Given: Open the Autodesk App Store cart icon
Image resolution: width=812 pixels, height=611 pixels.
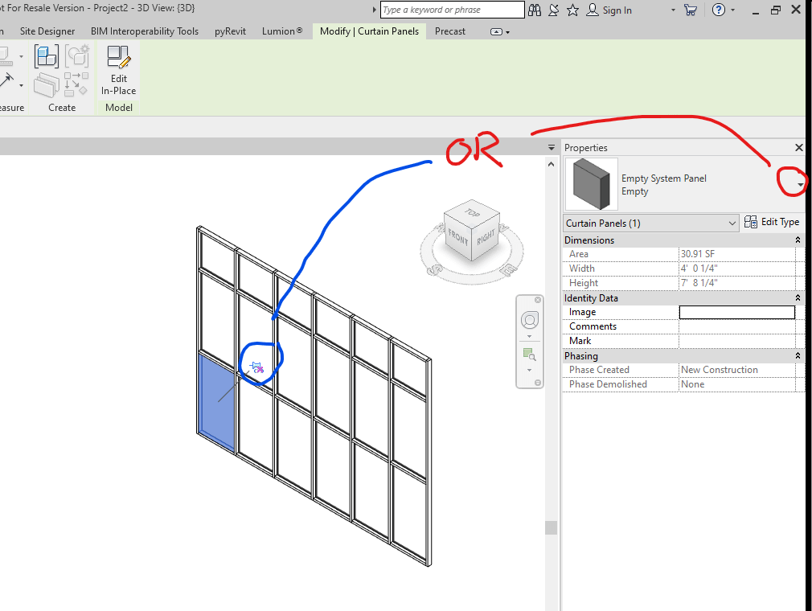Looking at the screenshot, I should click(x=690, y=10).
